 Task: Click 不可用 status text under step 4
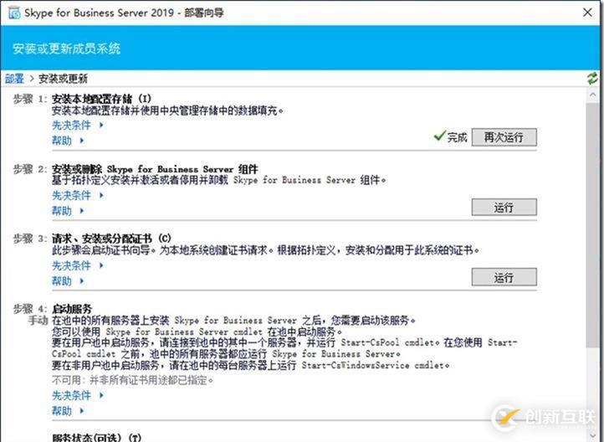[132, 380]
